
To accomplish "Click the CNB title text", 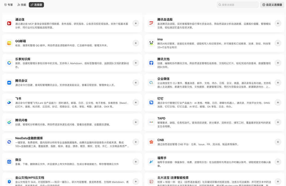I will click(161, 140).
